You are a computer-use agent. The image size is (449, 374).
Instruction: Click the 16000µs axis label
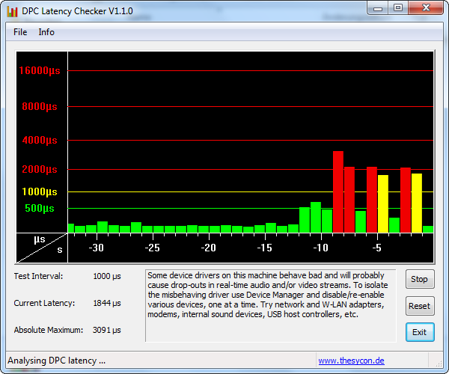tap(40, 70)
